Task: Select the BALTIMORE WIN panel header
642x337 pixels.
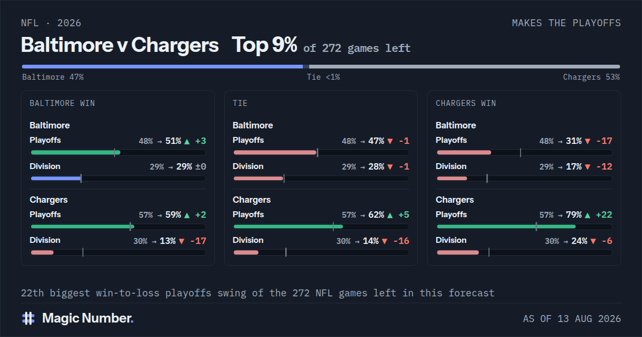Action: point(63,103)
